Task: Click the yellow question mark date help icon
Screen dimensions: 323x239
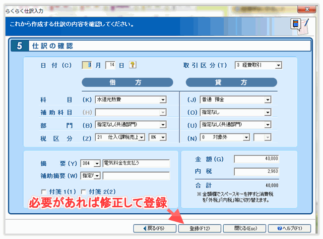Action: click(132, 65)
